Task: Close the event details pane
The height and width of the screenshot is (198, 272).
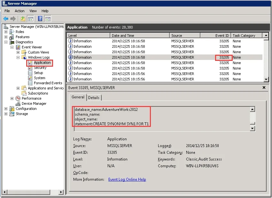Action: click(264, 87)
